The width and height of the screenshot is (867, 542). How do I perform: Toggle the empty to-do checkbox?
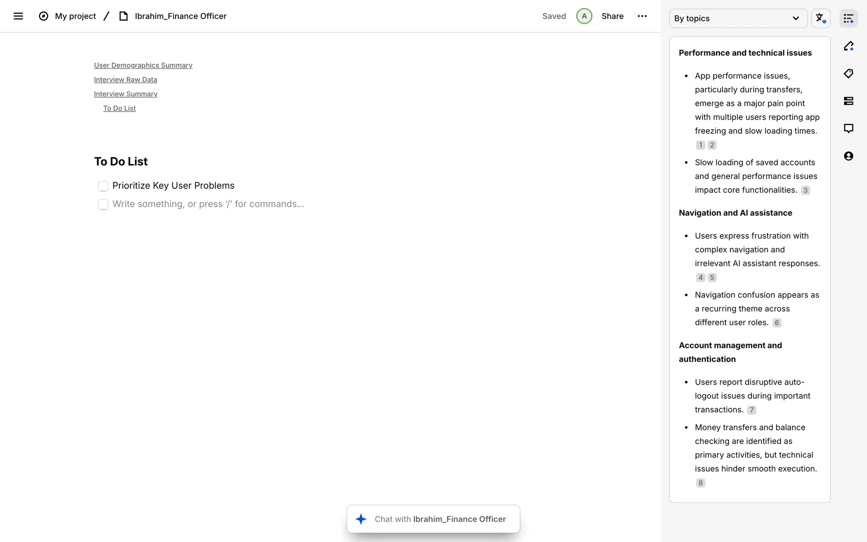103,205
